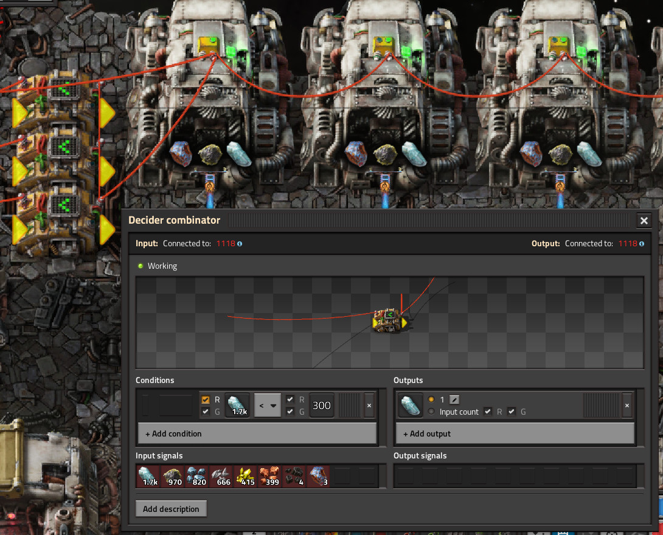Toggle the green wire checkbox in the Outputs row
The width and height of the screenshot is (663, 535).
512,412
